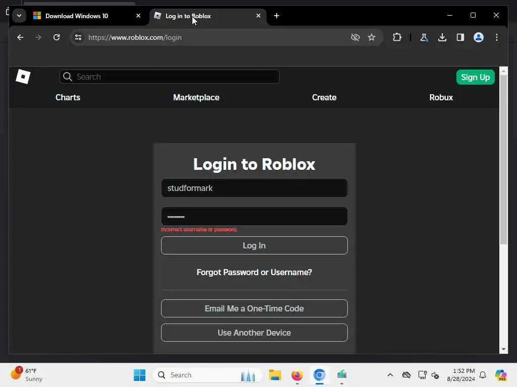Click the volume muted tray icon
The height and width of the screenshot is (387, 517).
click(x=435, y=375)
